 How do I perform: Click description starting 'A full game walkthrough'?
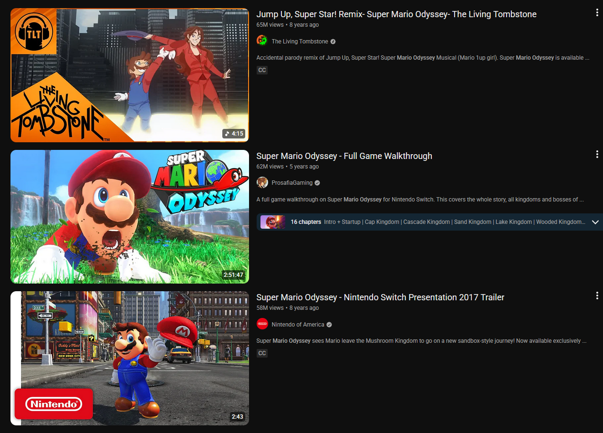tap(420, 200)
